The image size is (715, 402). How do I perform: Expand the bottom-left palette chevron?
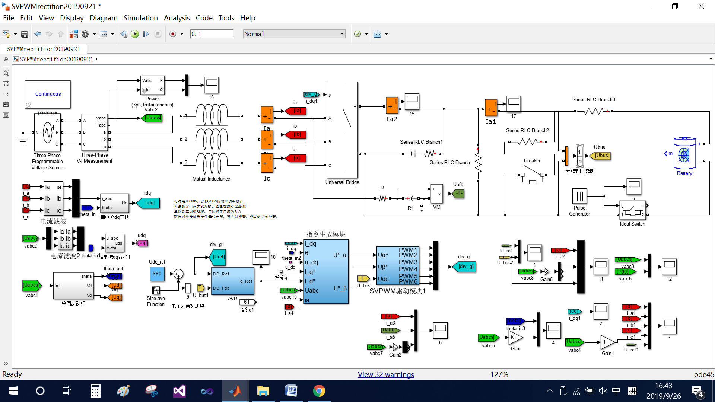pos(6,363)
